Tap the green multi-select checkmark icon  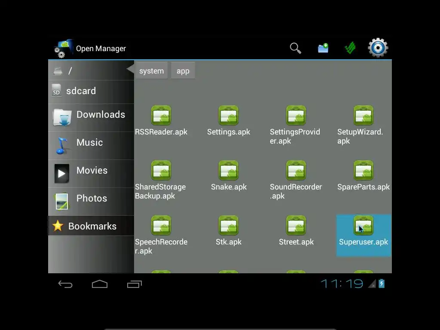[x=350, y=48]
